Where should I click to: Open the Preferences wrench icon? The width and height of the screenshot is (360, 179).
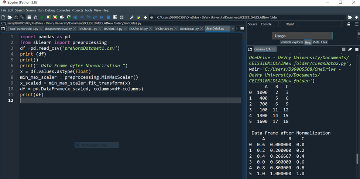tap(131, 17)
